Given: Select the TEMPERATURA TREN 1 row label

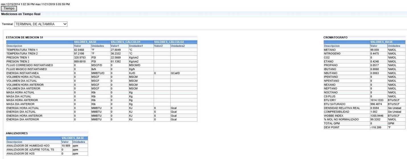Looking at the screenshot, I should 22,50.
